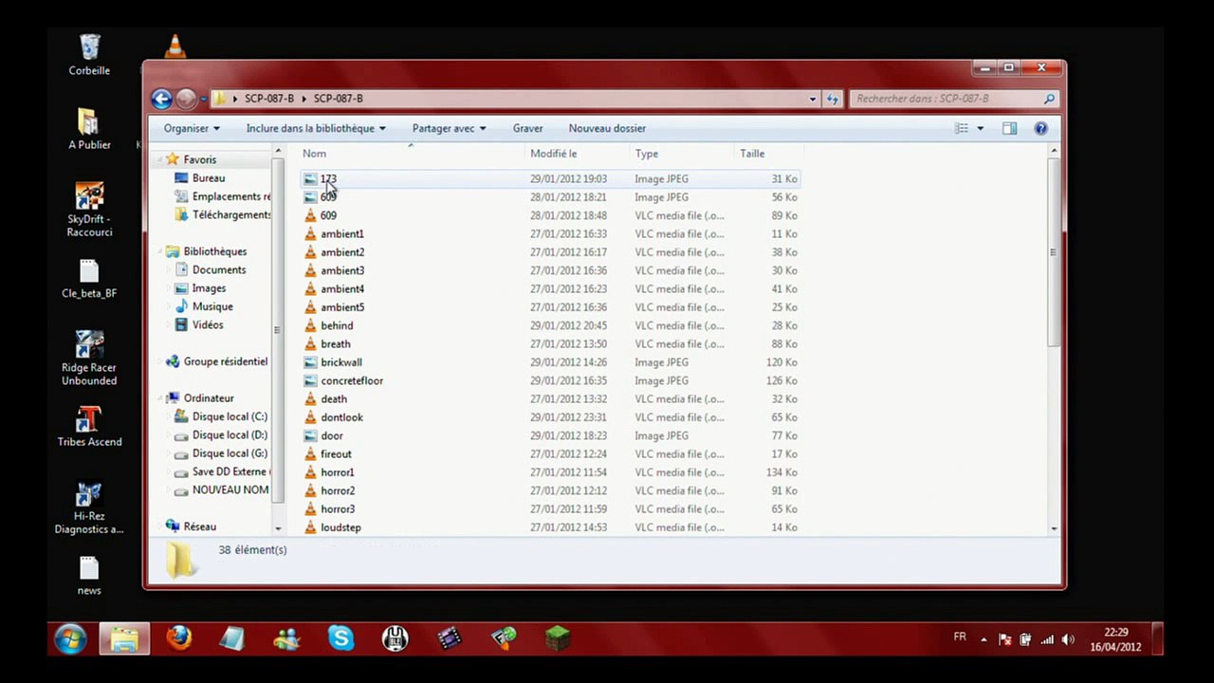Create a folder with Nouveau dossier
Image resolution: width=1214 pixels, height=683 pixels.
coord(607,128)
